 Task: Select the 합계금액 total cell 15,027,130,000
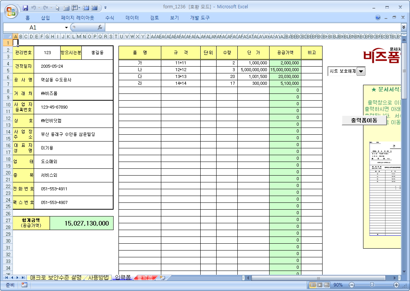coord(81,223)
